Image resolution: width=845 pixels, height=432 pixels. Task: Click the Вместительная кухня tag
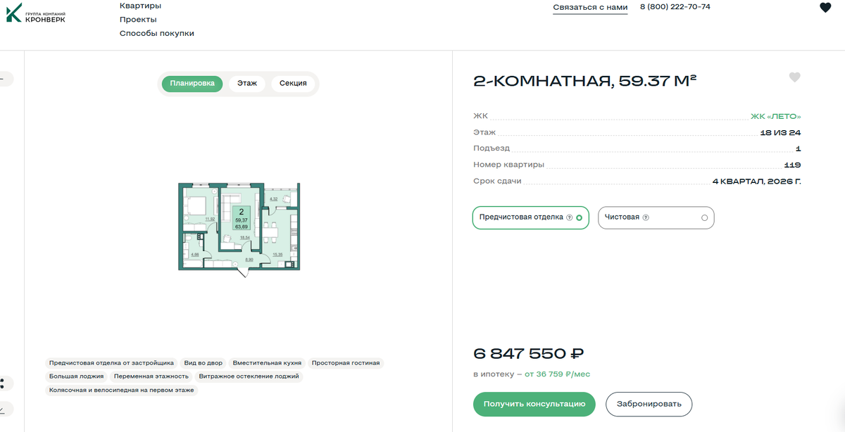pyautogui.click(x=267, y=363)
